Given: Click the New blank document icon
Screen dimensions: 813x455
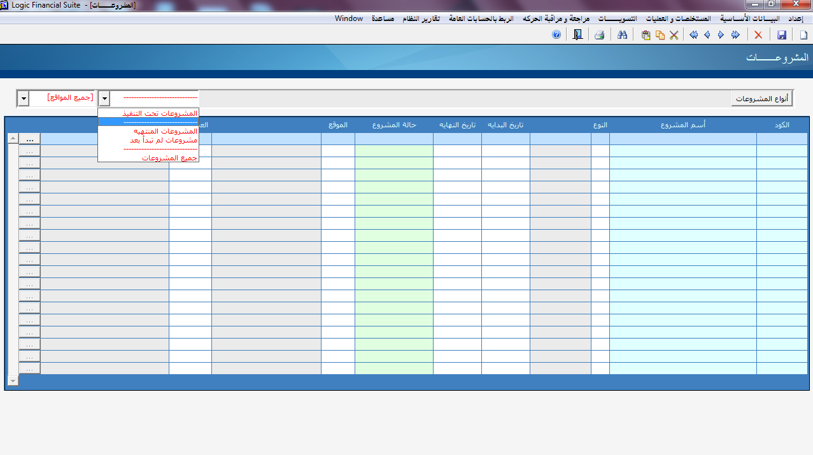Looking at the screenshot, I should coord(803,35).
